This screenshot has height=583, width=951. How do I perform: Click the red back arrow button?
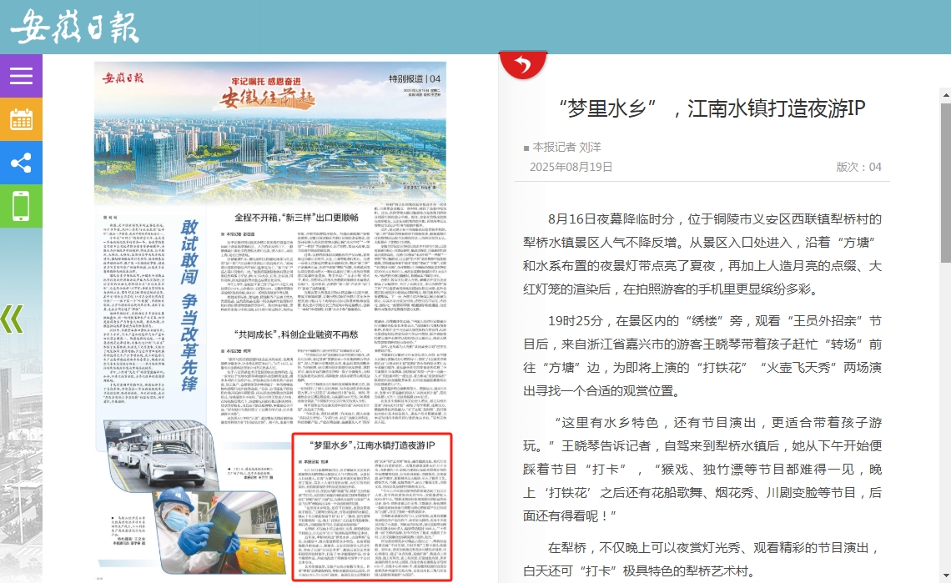(523, 65)
